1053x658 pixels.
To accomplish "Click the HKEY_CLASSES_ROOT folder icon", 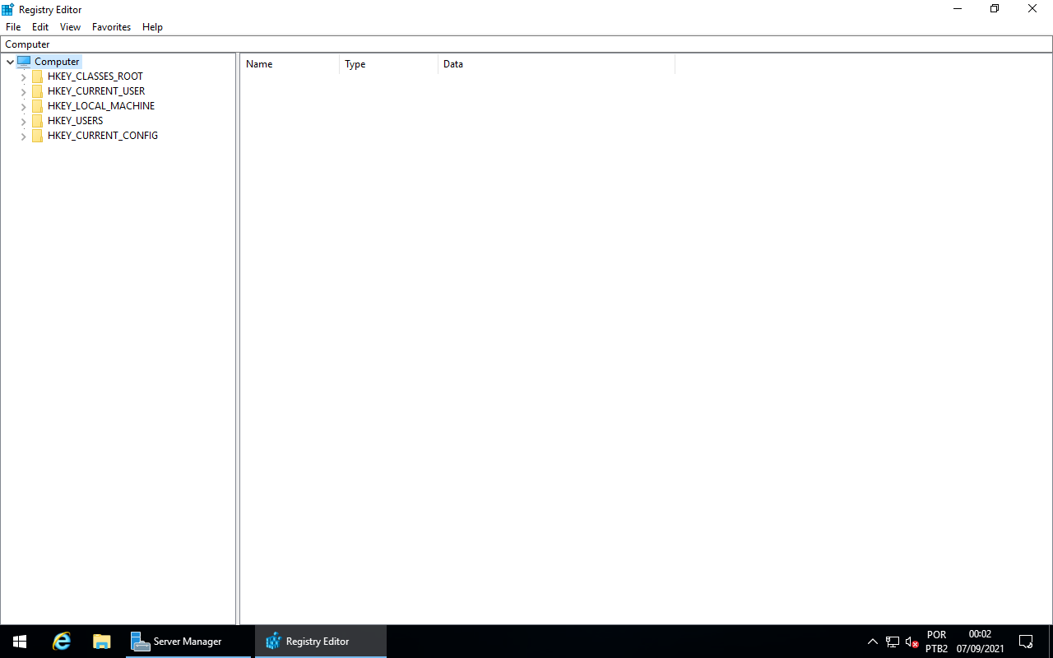I will click(37, 76).
